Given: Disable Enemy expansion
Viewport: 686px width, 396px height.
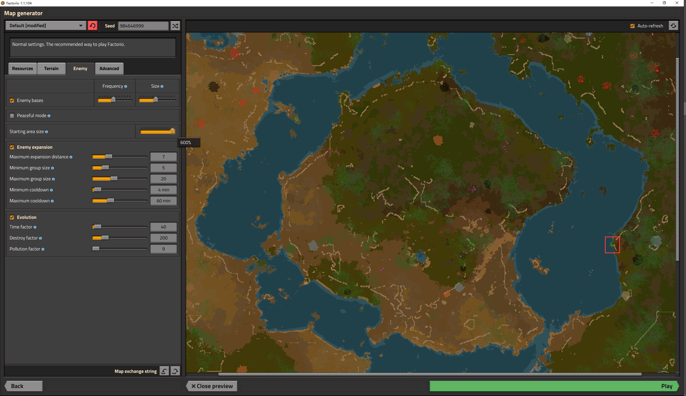Looking at the screenshot, I should click(x=12, y=147).
